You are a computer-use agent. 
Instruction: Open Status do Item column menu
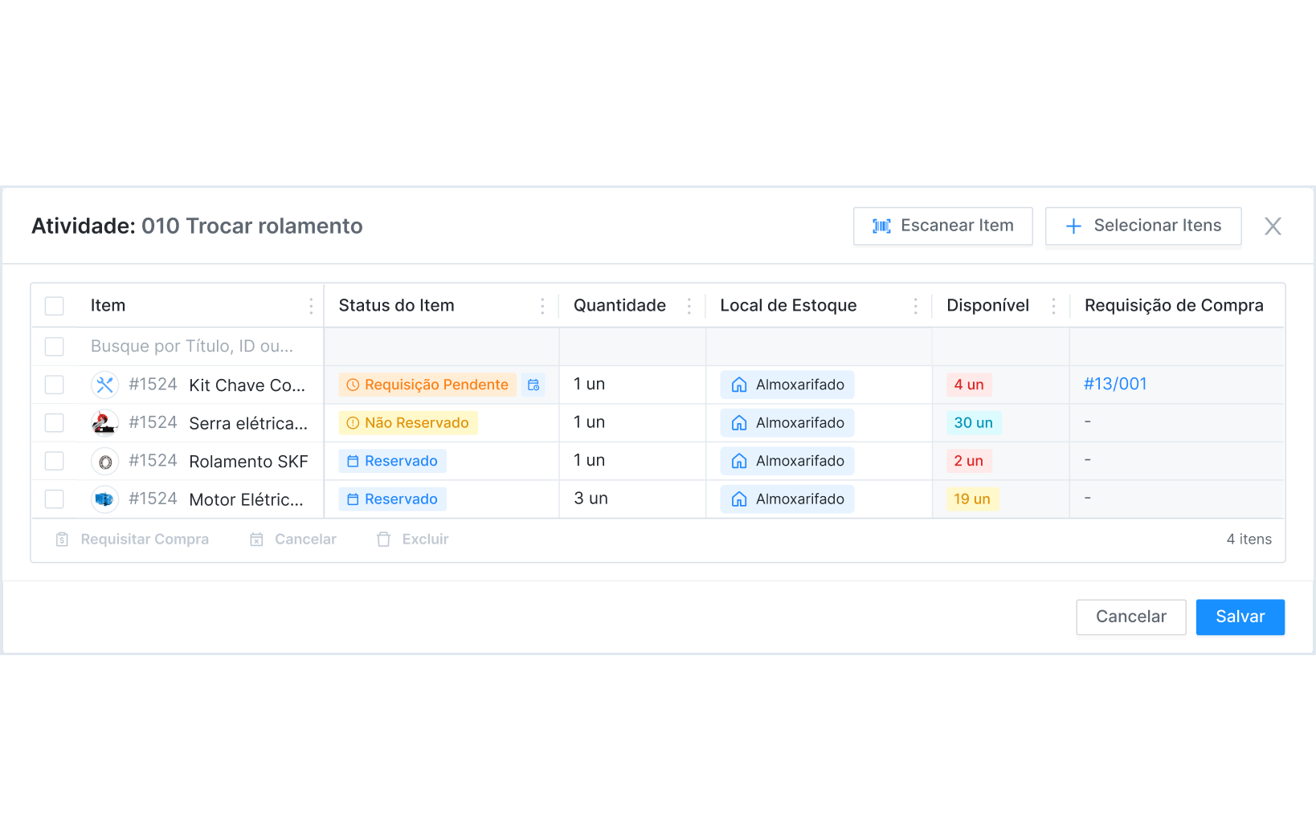(x=542, y=306)
